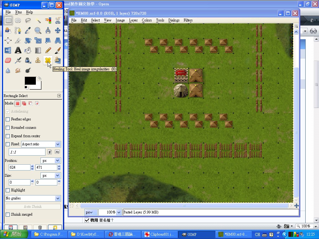
Task: Check the Fixed aspect ratio box
Action: click(x=8, y=144)
